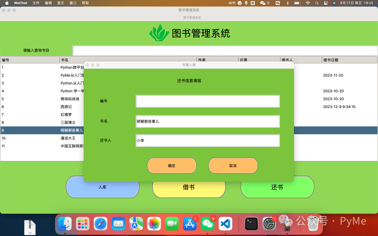
Task: Select row 11 中国互联网 book
Action: coord(42,146)
